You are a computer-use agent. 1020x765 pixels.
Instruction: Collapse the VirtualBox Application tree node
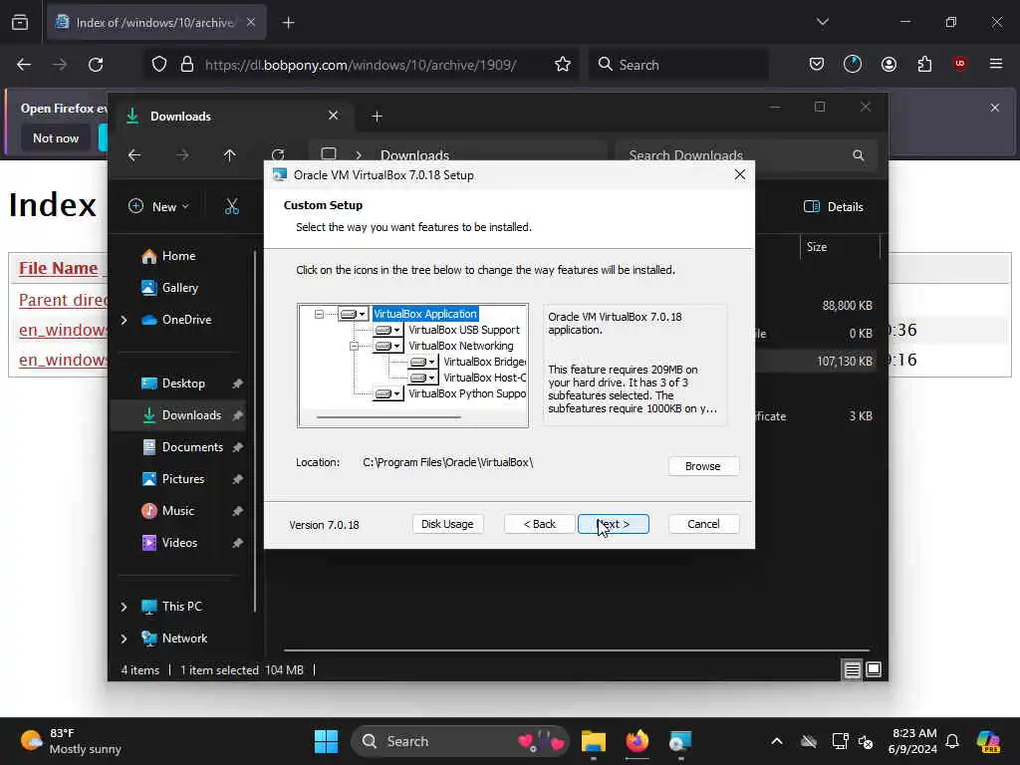(319, 314)
